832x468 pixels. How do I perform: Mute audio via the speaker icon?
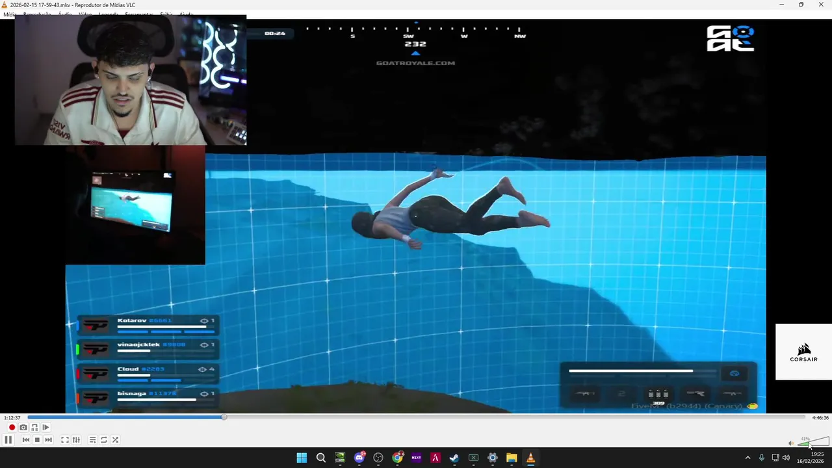click(x=791, y=443)
